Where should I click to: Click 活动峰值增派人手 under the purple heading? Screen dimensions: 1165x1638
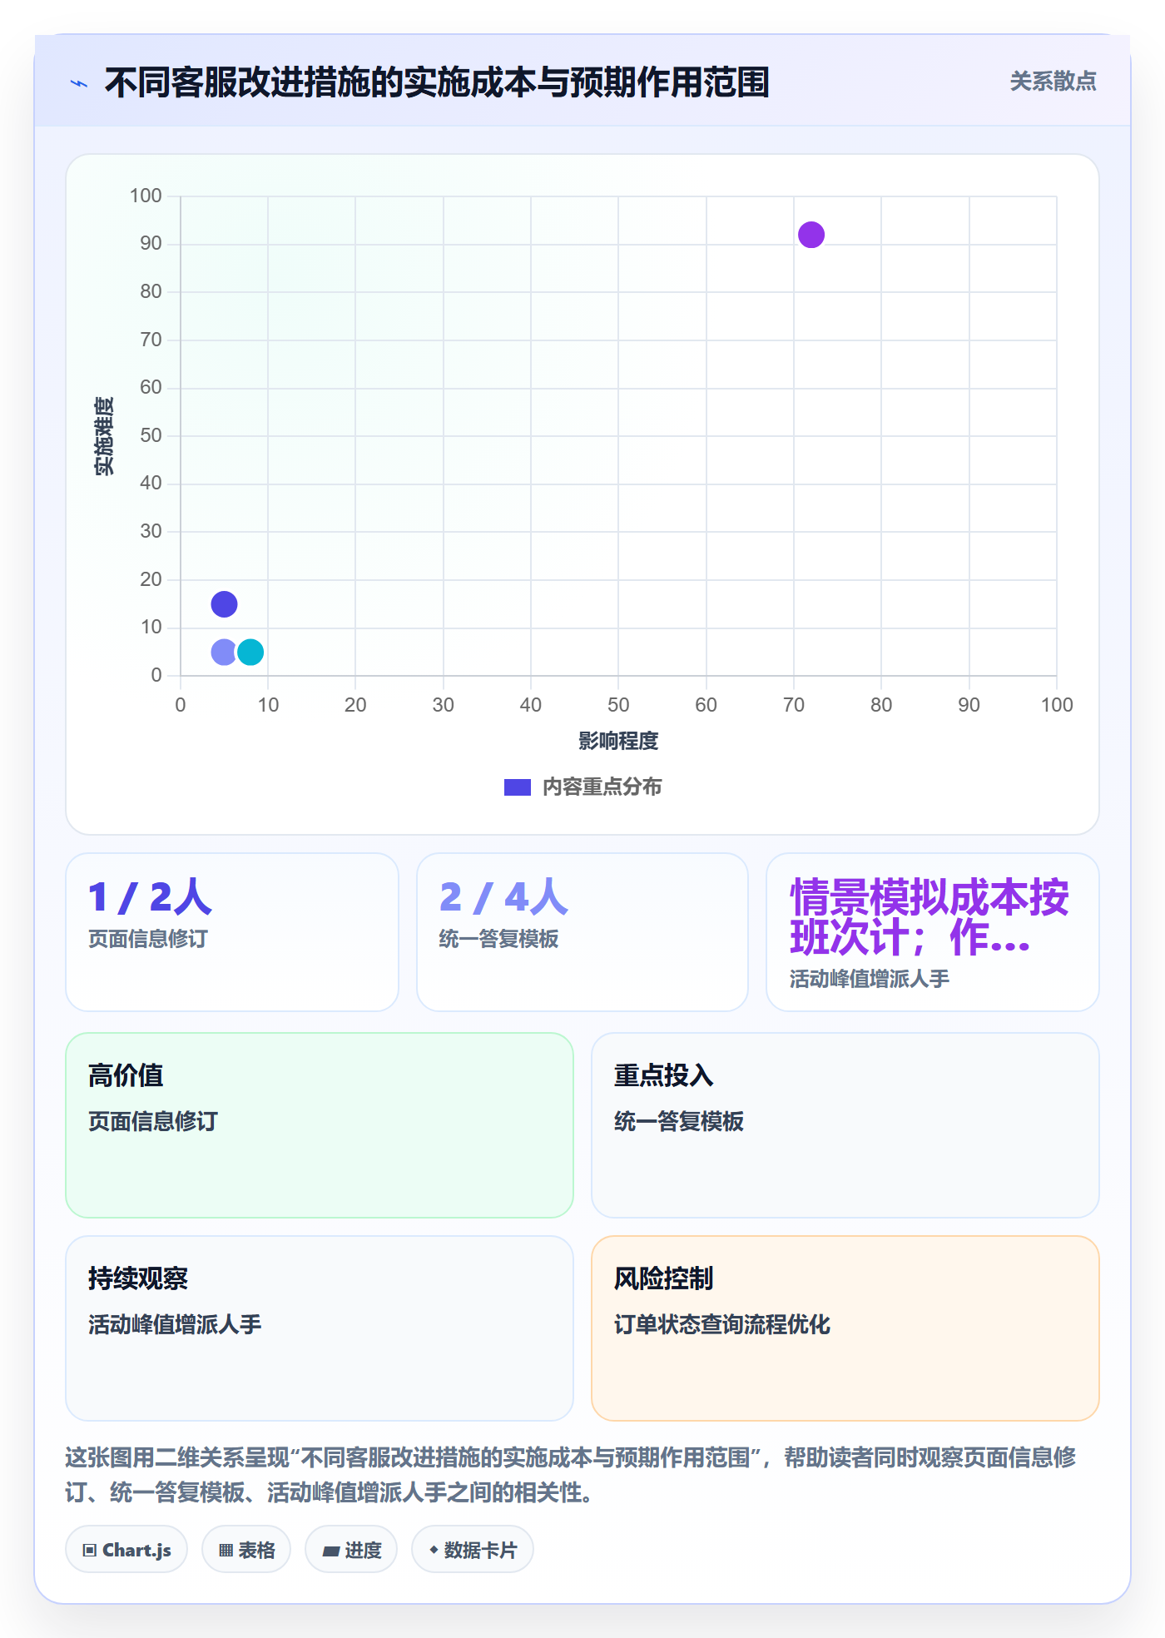click(x=870, y=979)
